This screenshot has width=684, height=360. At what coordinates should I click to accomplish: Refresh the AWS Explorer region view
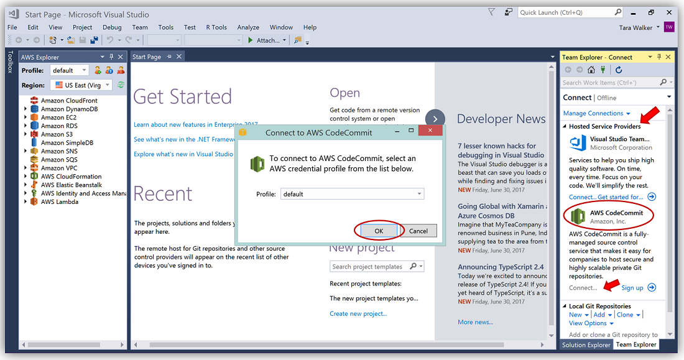121,85
